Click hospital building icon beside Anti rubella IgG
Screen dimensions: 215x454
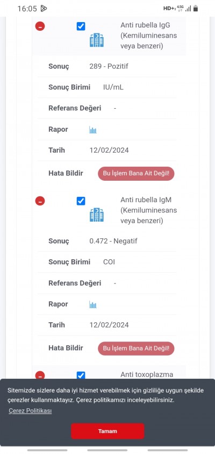[97, 40]
